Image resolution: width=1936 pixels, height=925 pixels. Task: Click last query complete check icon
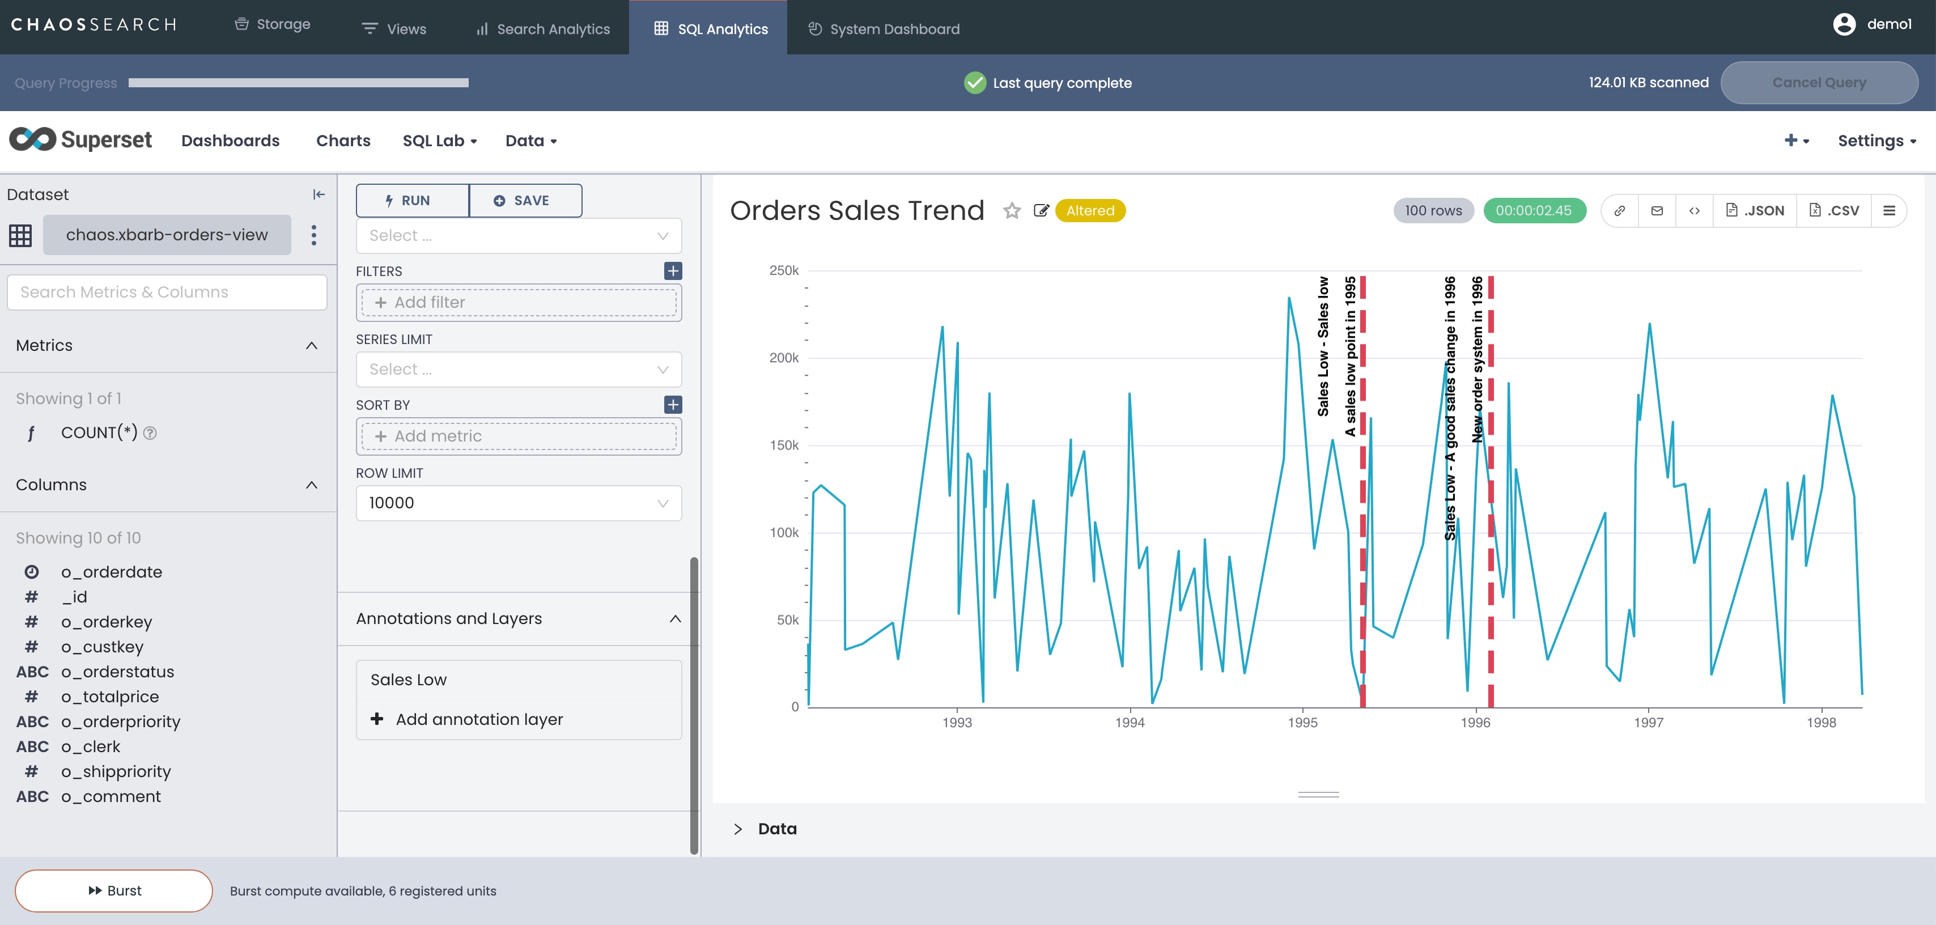tap(975, 83)
